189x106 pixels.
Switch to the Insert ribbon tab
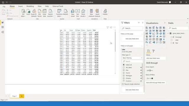pos(20,6)
